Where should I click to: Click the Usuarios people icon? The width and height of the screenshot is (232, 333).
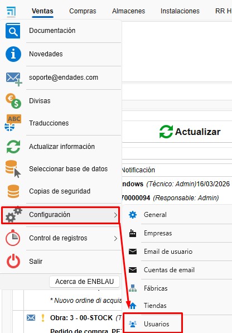pyautogui.click(x=133, y=324)
